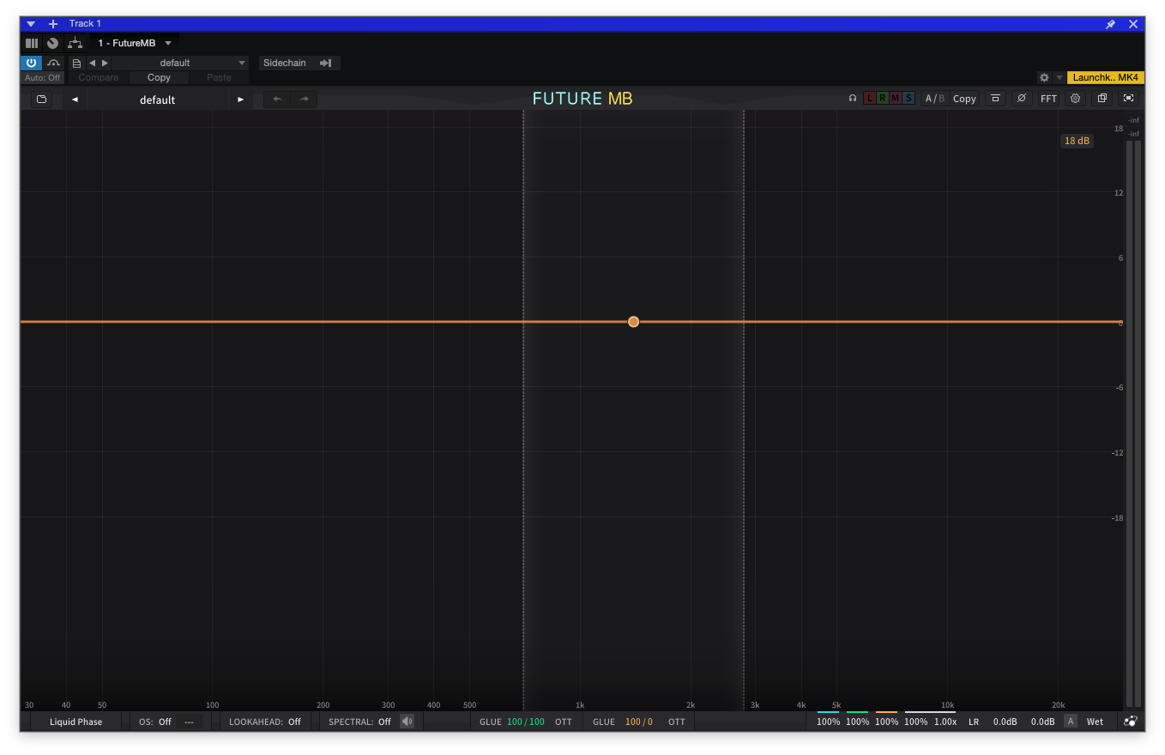
Task: Adjust the orange-marked 100% value
Action: point(887,722)
